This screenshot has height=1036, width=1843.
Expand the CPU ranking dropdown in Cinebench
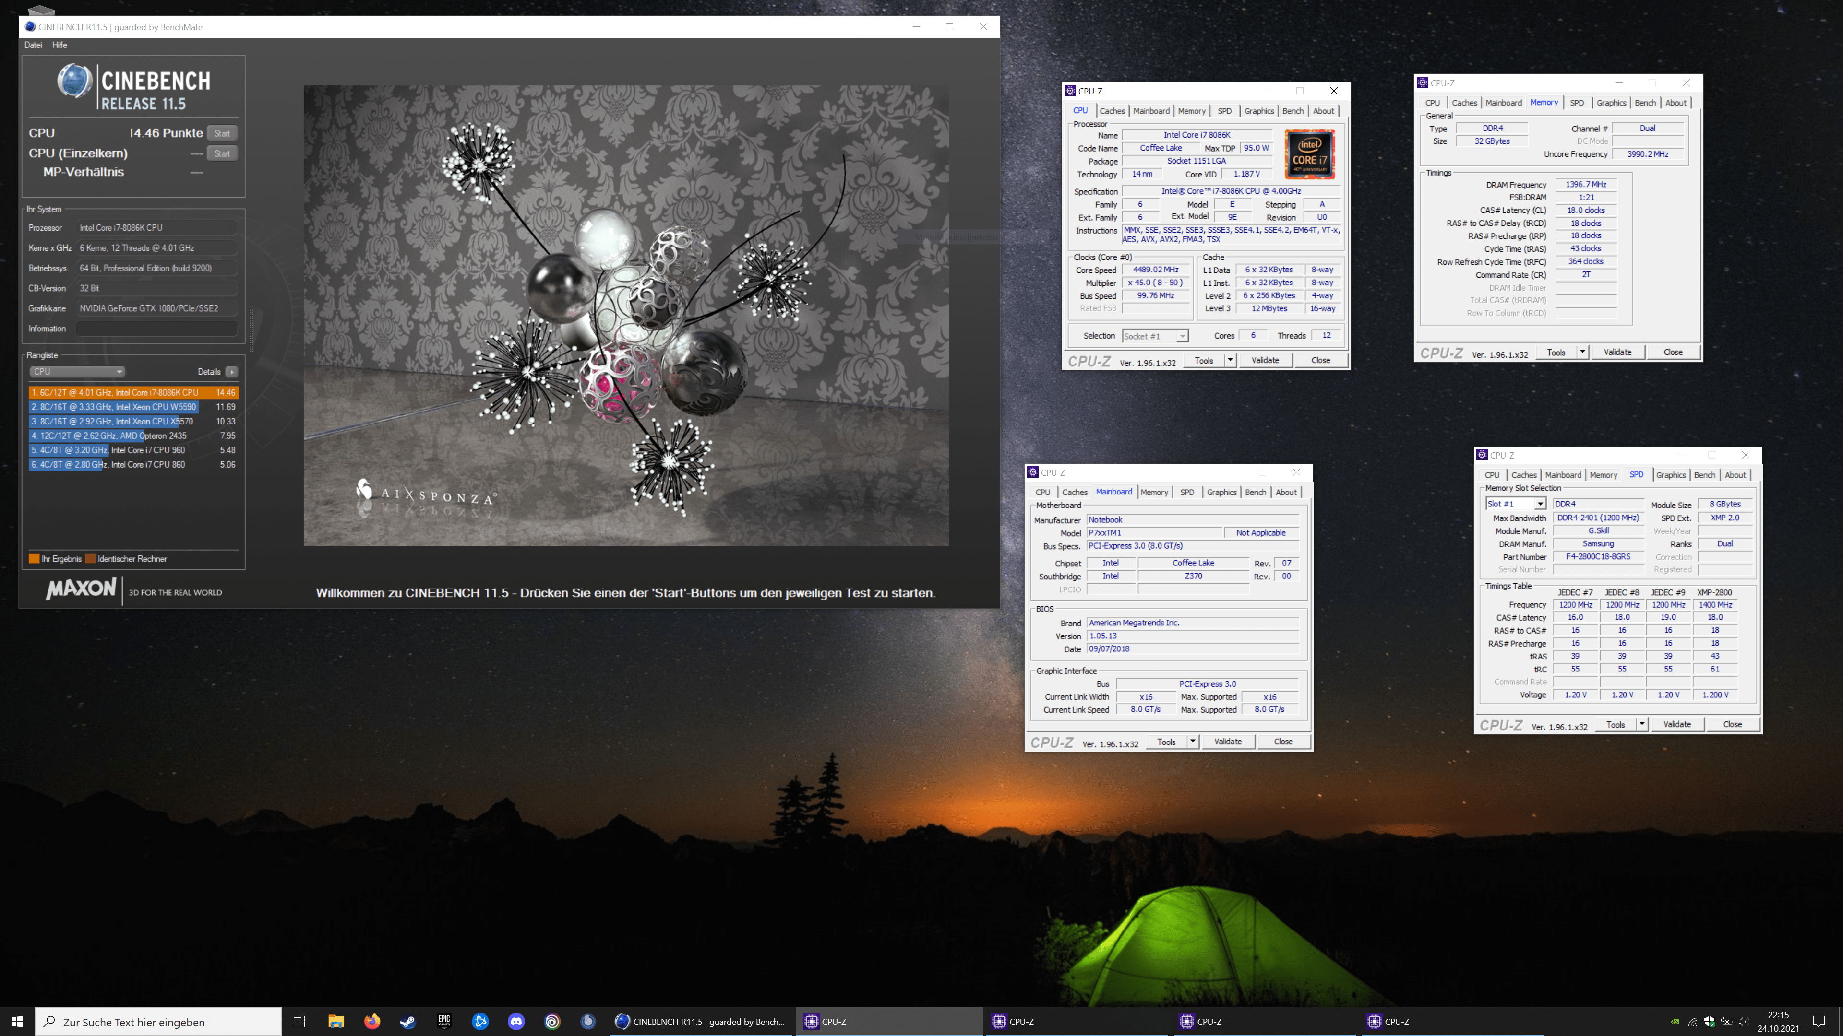coord(77,372)
